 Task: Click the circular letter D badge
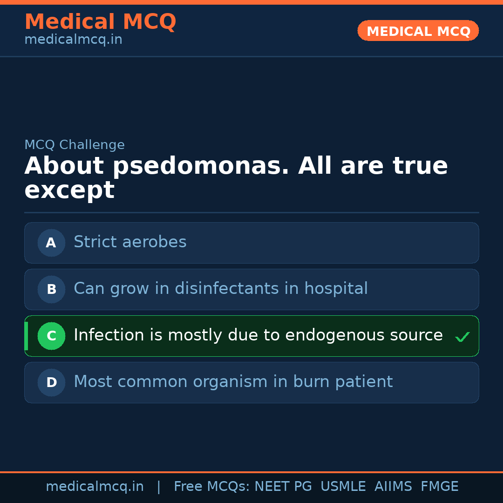pyautogui.click(x=51, y=382)
